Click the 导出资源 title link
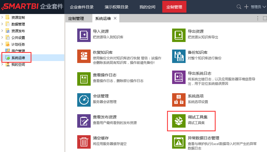Image resolution: width=267 pixels, height=152 pixels. (196, 31)
